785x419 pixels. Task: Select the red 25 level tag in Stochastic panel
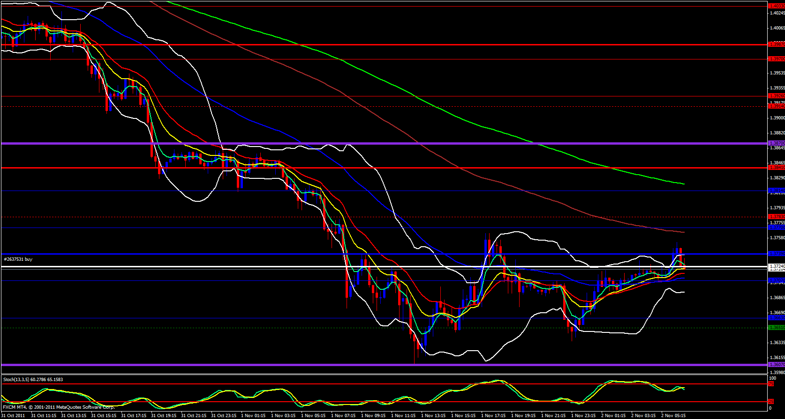(771, 402)
